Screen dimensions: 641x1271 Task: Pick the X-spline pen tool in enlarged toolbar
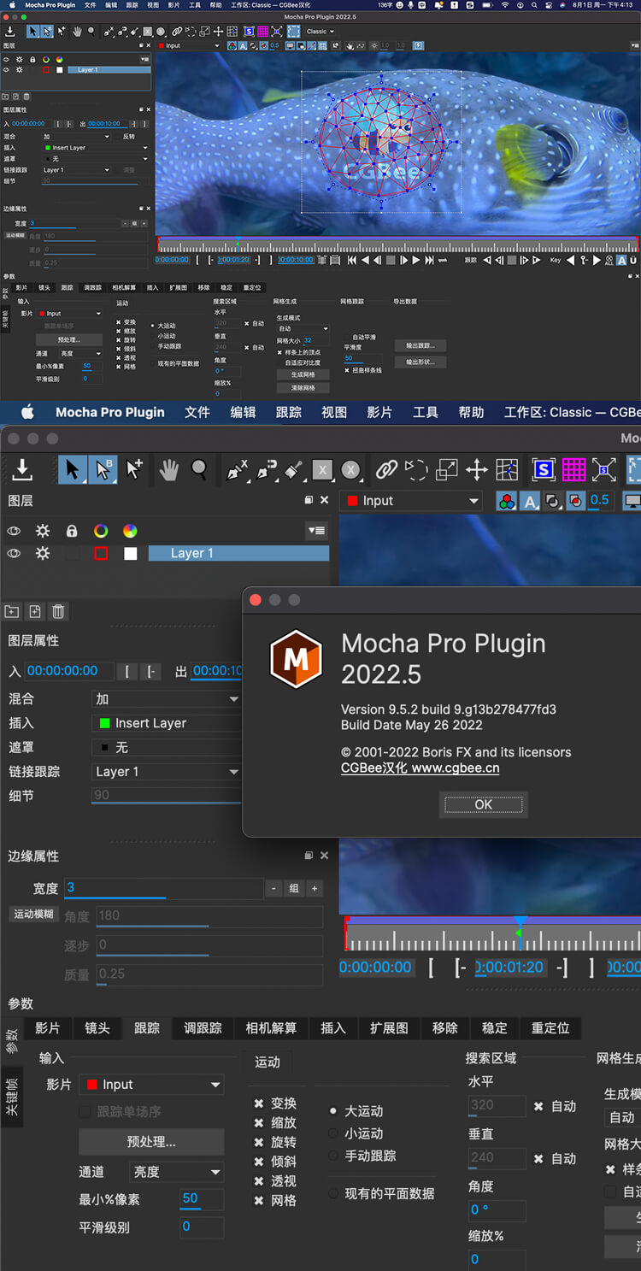pyautogui.click(x=236, y=469)
